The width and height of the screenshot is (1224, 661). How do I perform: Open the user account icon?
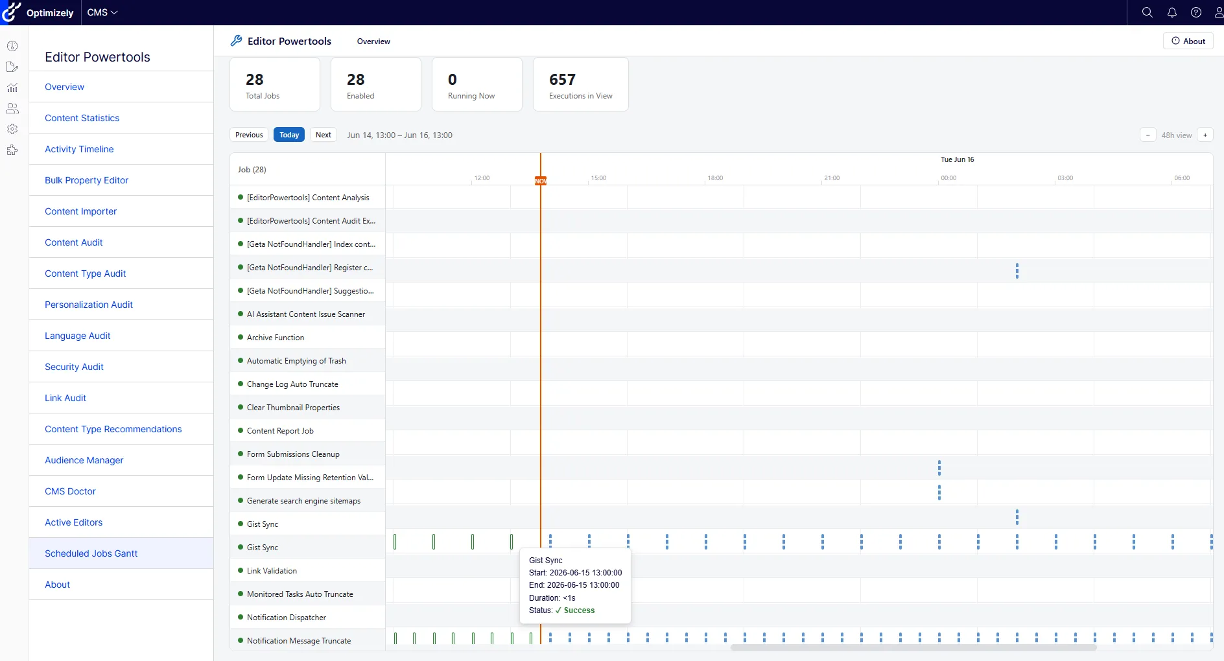(1218, 12)
